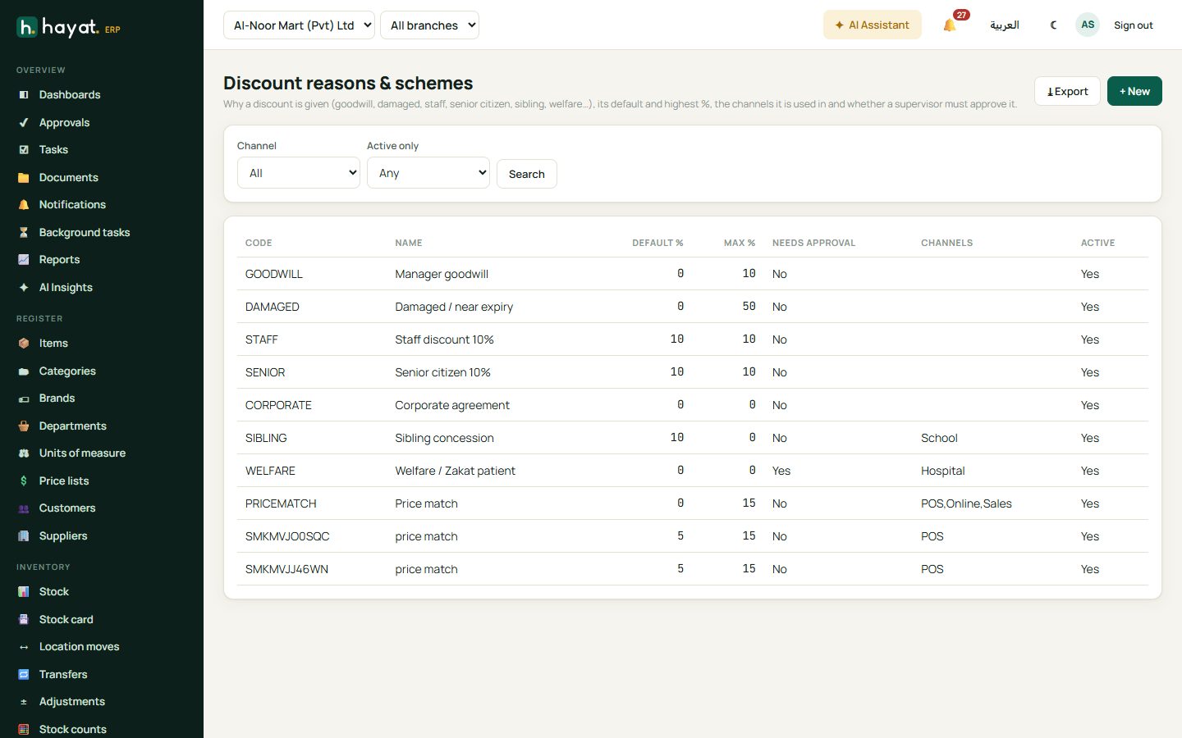Toggle dark mode with the moon icon
Viewport: 1182px width, 738px height.
tap(1054, 25)
